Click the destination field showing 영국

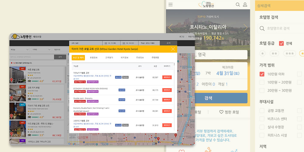221,55
